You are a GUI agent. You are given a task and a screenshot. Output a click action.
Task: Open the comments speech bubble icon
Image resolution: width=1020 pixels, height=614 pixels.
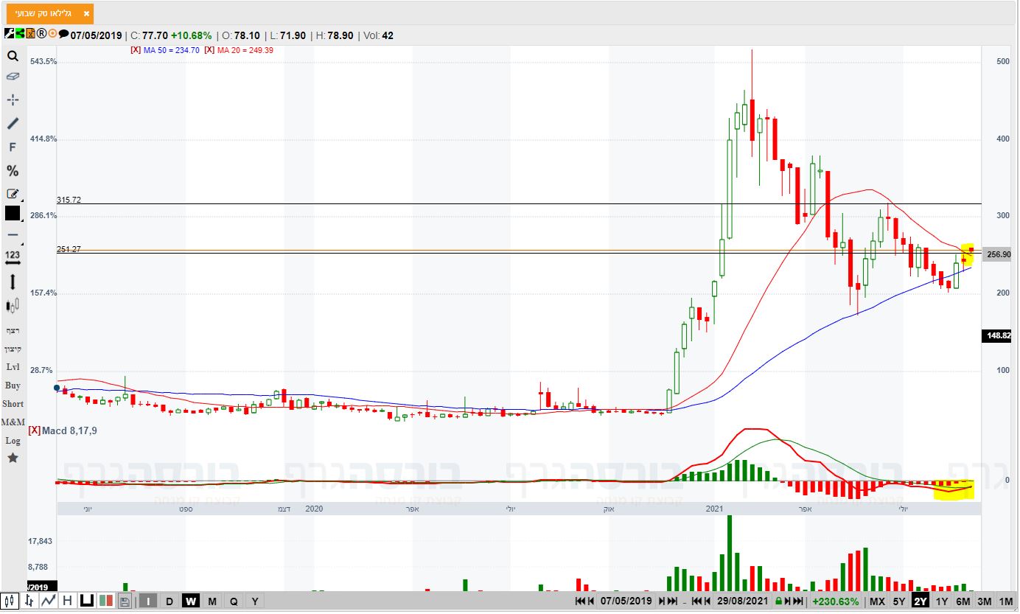point(63,34)
